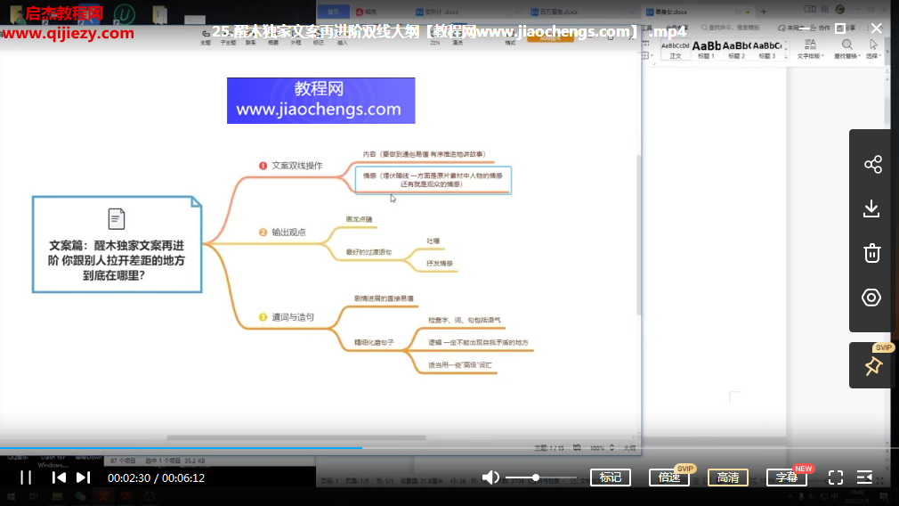Choose the 标题 2 heading style
Viewport: 899px width, 506px height.
pos(737,49)
